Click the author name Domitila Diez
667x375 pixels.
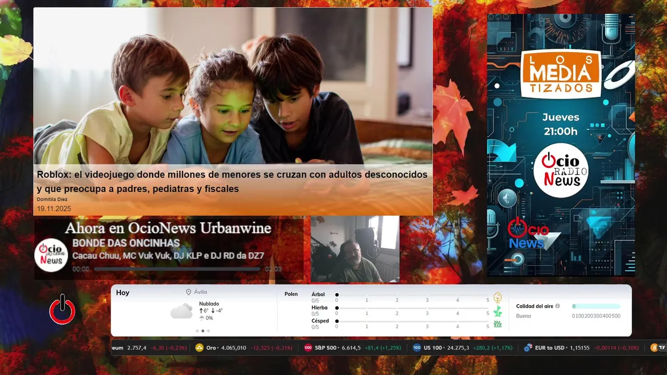[x=52, y=199]
